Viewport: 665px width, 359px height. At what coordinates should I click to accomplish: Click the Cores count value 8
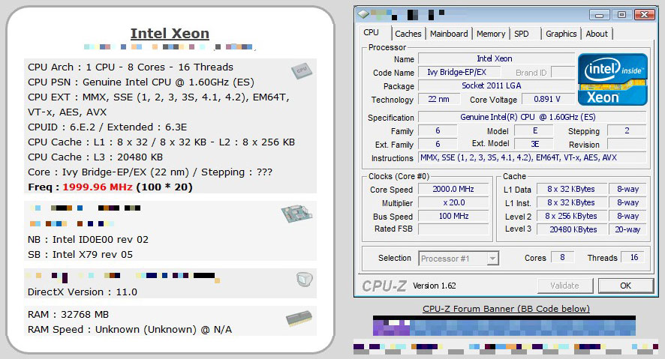562,257
